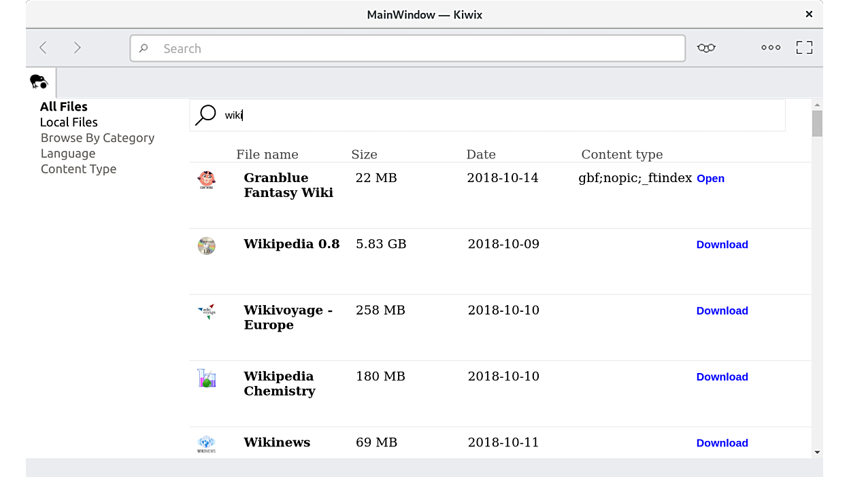
Task: Expand the Content Type filter section
Action: click(x=78, y=169)
